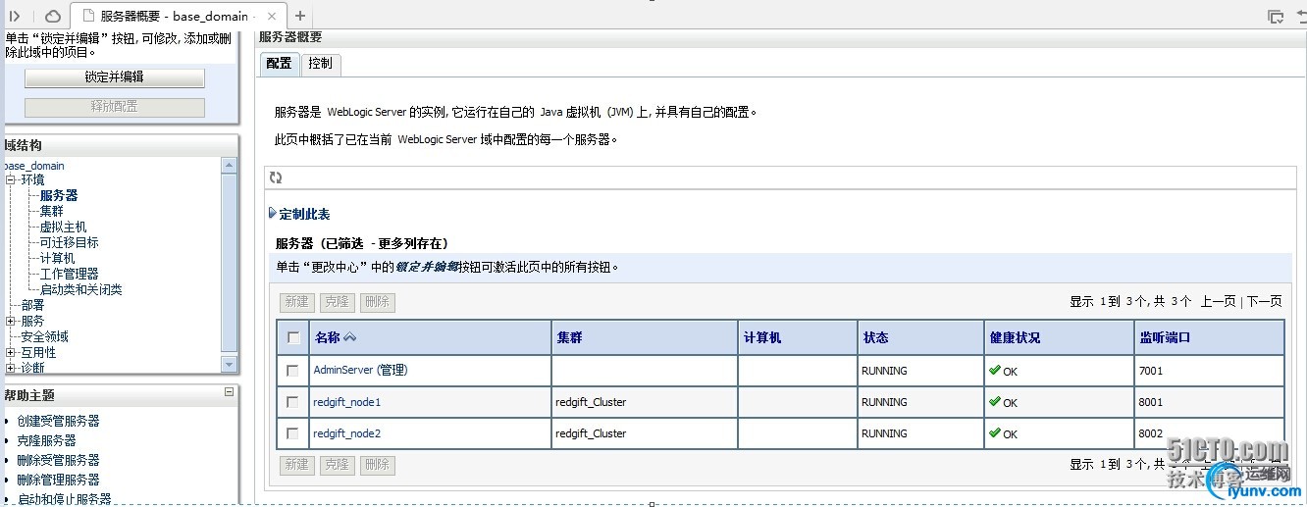Click the 释放配置 button
This screenshot has width=1307, height=507.
click(x=115, y=106)
